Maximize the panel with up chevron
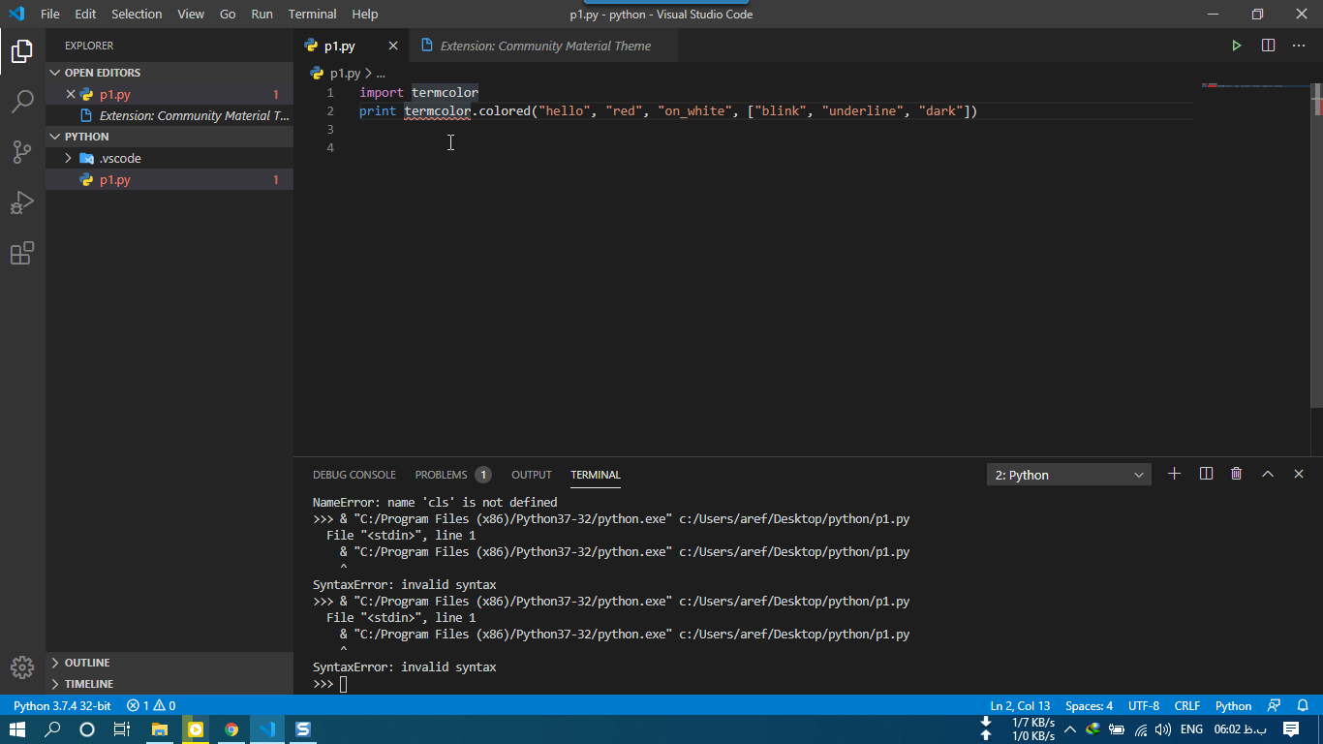Viewport: 1323px width, 744px height. point(1268,474)
